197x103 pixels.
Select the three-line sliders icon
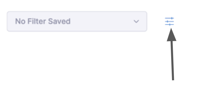169,21
